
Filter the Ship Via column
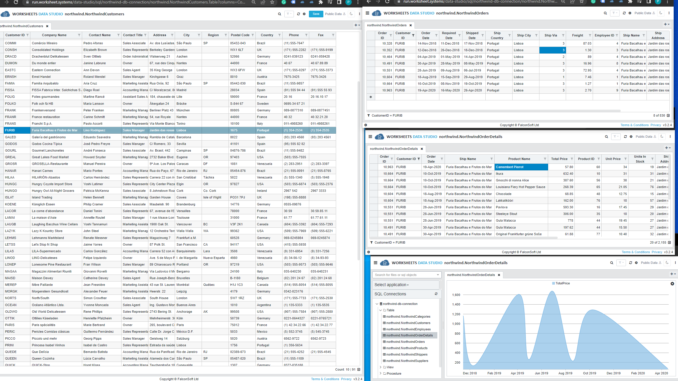pos(563,35)
